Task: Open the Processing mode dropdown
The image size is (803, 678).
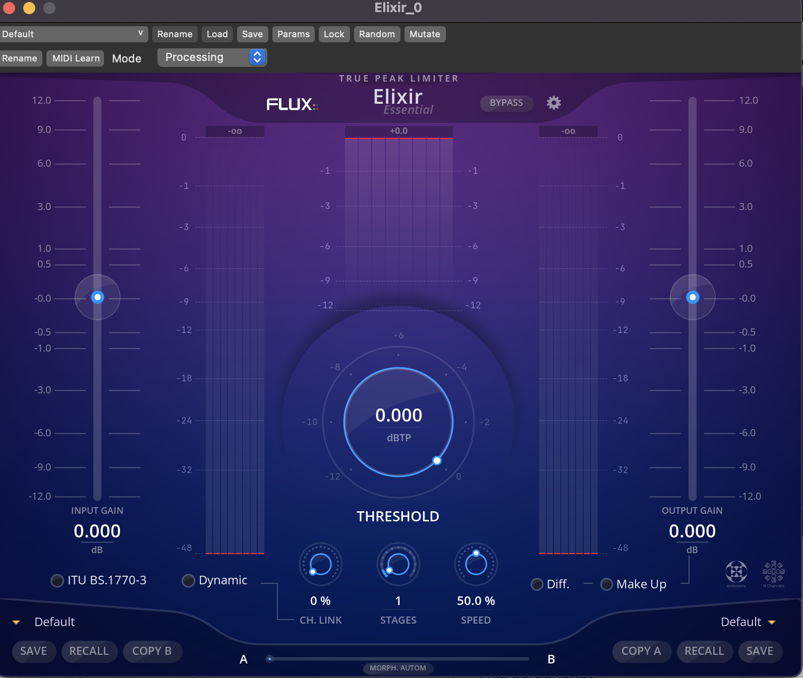Action: pos(212,57)
